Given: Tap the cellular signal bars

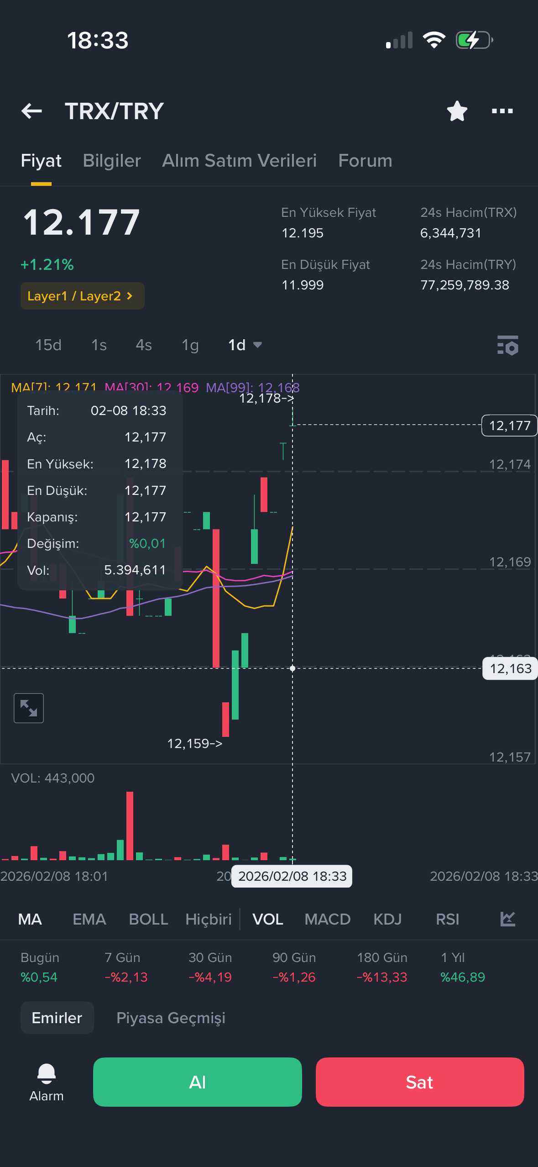Looking at the screenshot, I should pos(399,40).
